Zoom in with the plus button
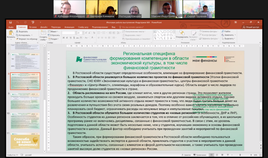 pos(251,155)
